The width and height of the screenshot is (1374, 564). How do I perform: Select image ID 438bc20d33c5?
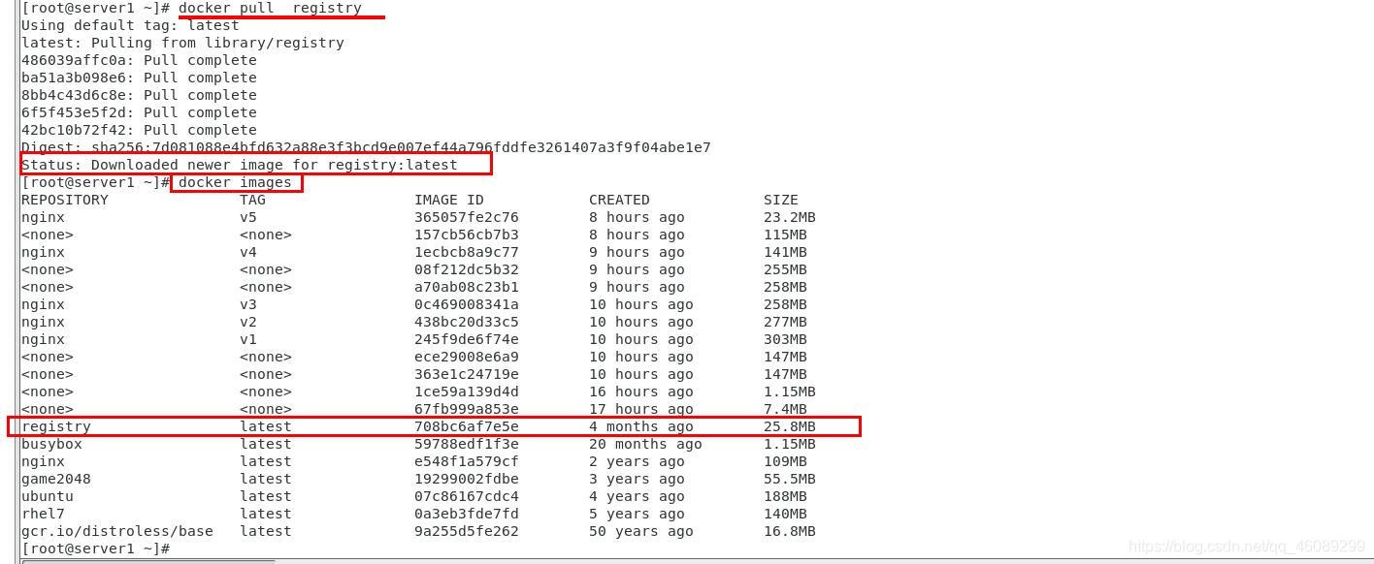(x=467, y=322)
